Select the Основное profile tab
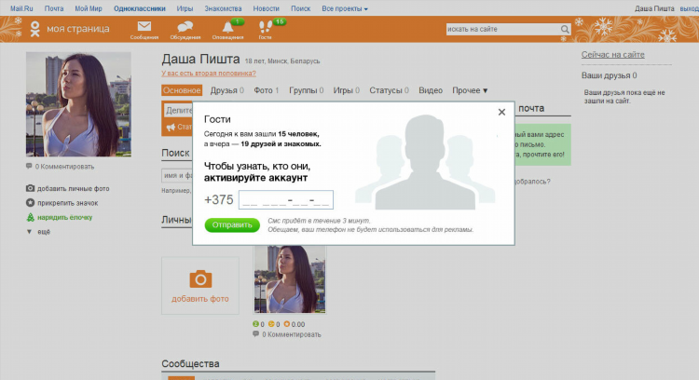The width and height of the screenshot is (699, 380). click(182, 90)
